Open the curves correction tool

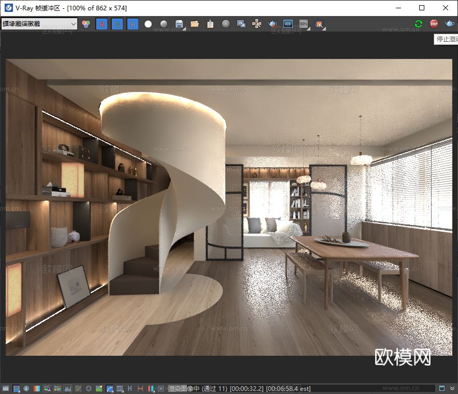(288, 24)
